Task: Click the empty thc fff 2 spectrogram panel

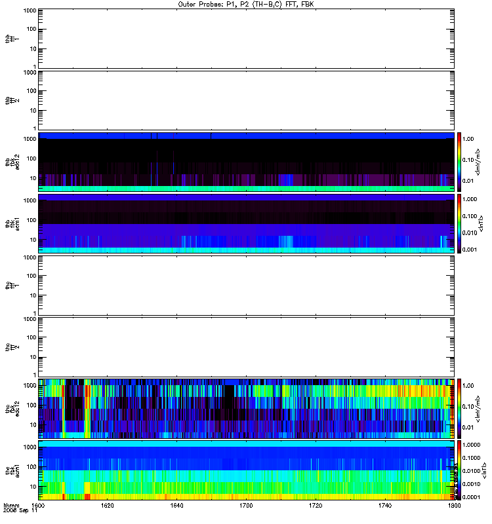Action: pos(246,347)
